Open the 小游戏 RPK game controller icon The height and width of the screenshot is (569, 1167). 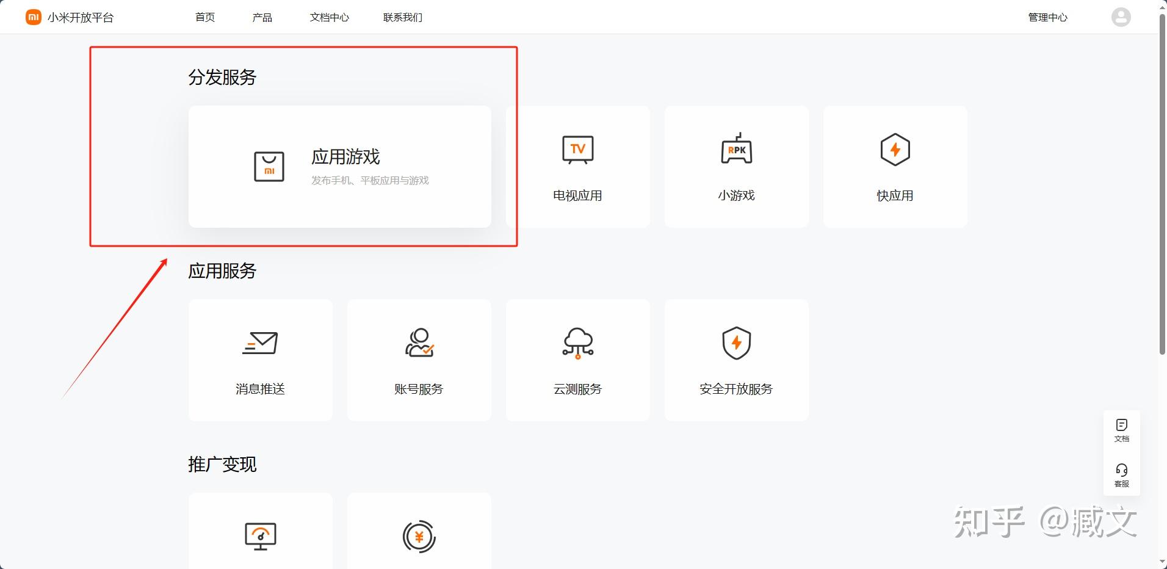pos(736,150)
